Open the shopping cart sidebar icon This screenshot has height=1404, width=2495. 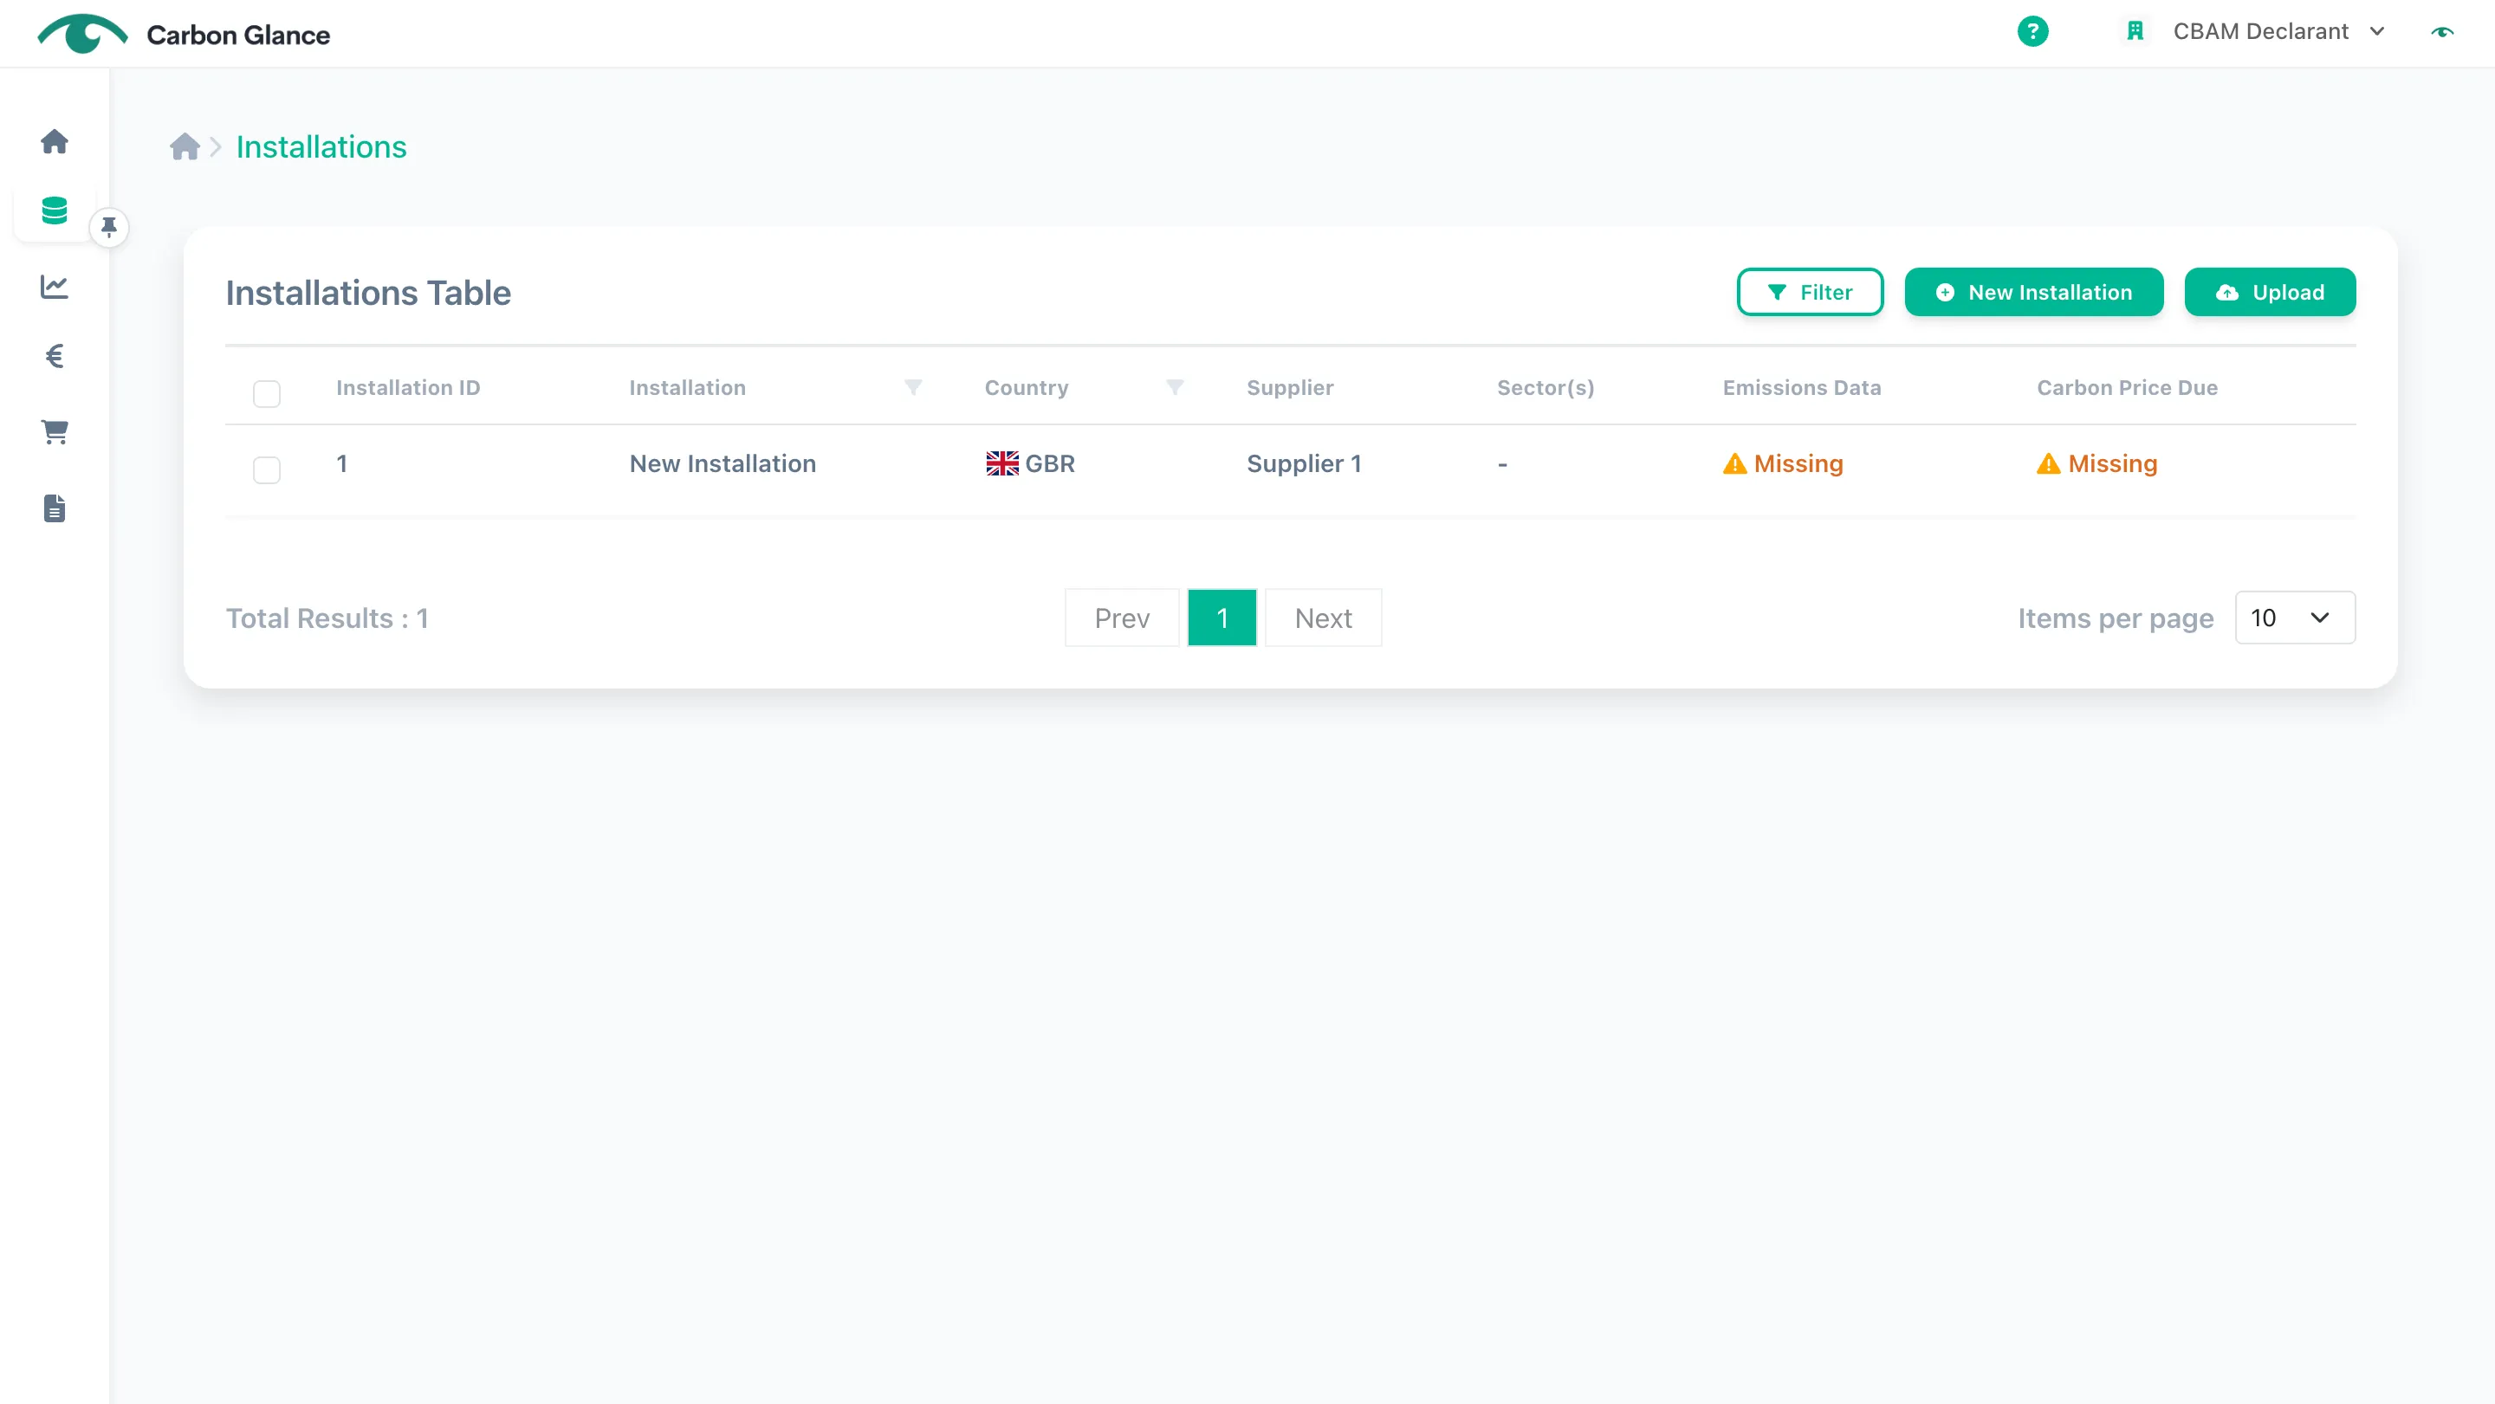(x=55, y=432)
